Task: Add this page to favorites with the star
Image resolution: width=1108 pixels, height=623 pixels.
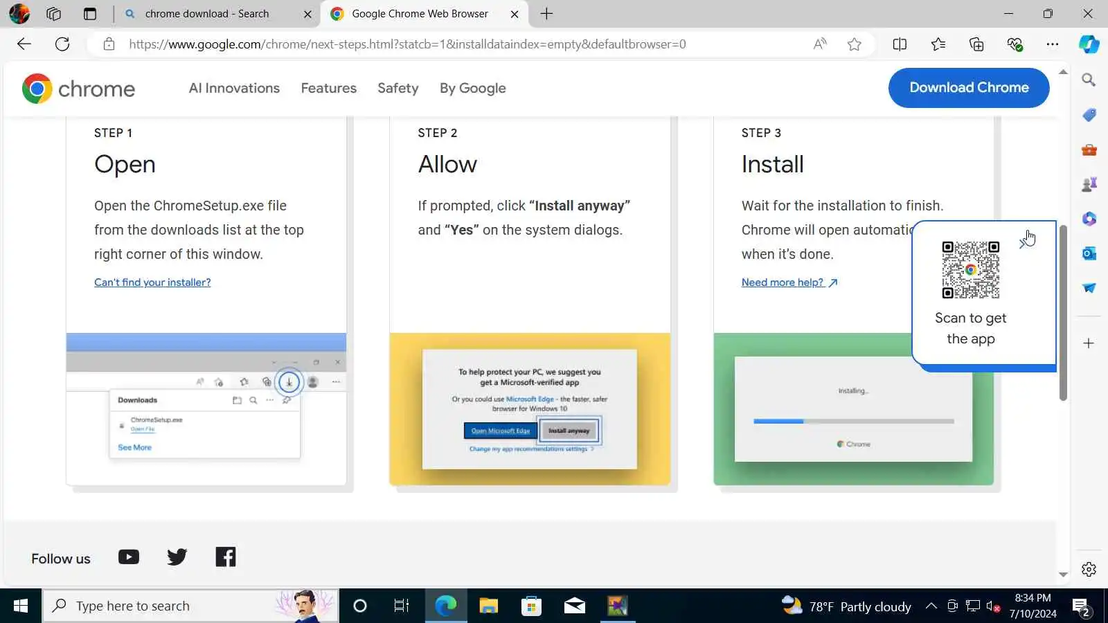Action: point(855,44)
